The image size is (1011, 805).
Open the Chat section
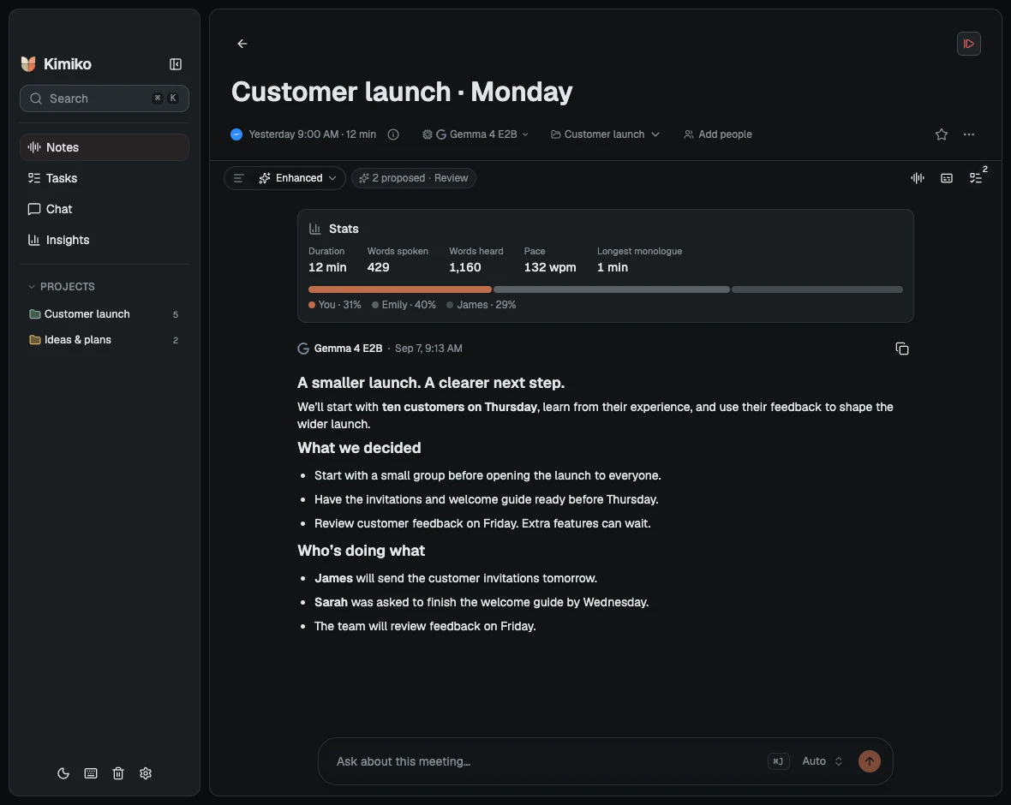pyautogui.click(x=105, y=209)
